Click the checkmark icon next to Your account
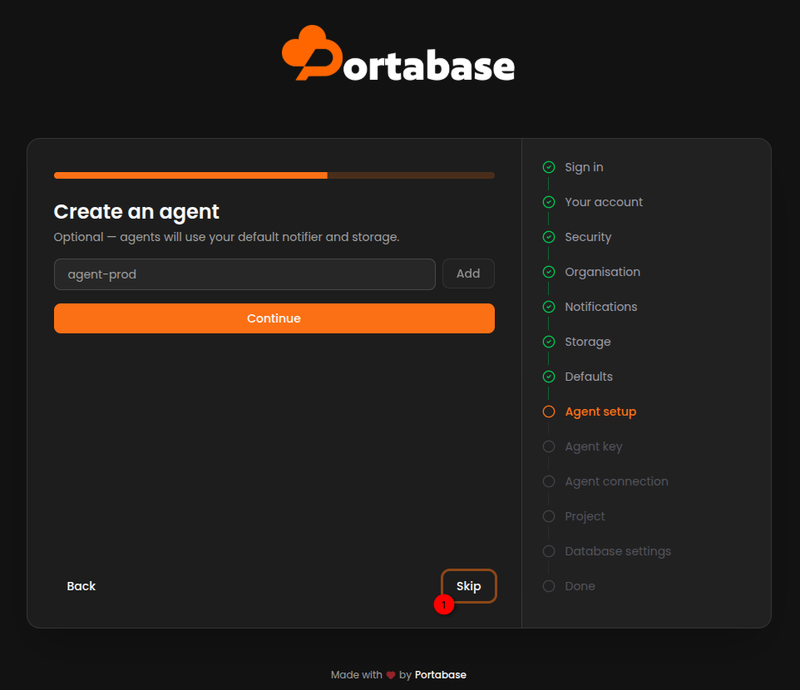Screen dimensions: 800x690 pyautogui.click(x=549, y=202)
